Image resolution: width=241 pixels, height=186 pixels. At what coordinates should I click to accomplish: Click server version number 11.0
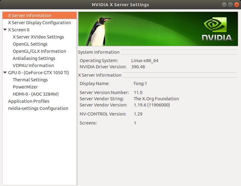coord(138,93)
